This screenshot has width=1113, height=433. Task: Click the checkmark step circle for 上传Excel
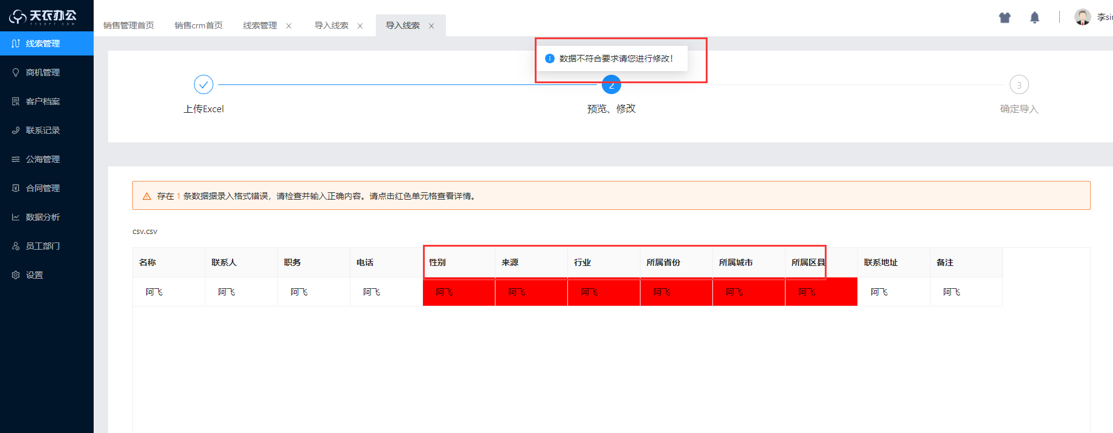click(x=204, y=85)
